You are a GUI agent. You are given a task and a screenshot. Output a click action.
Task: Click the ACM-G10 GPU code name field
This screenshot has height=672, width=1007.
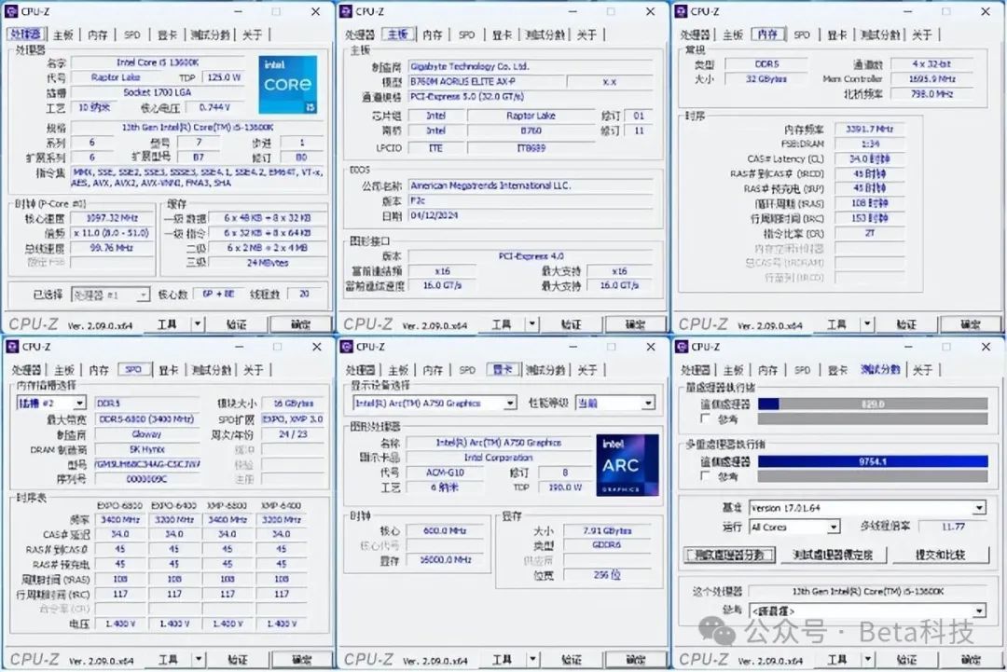[x=445, y=472]
